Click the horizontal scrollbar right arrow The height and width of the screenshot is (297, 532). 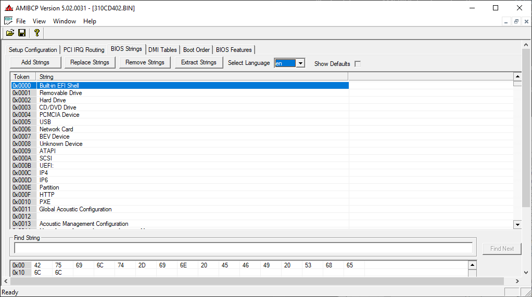point(517,281)
